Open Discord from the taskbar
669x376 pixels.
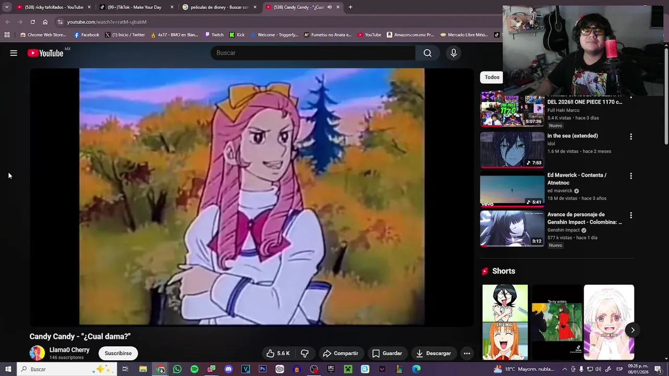[228, 369]
